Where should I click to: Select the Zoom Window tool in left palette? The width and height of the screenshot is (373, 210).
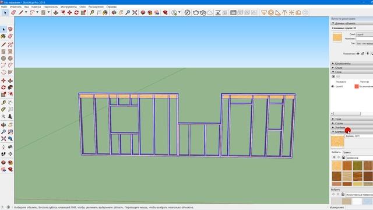coord(10,132)
